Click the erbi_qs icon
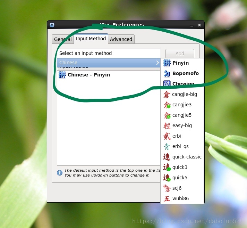This screenshot has height=228, width=247. (167, 146)
